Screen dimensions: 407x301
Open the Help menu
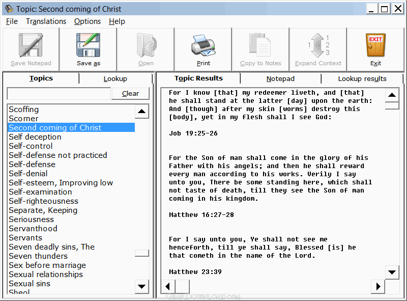click(x=117, y=21)
